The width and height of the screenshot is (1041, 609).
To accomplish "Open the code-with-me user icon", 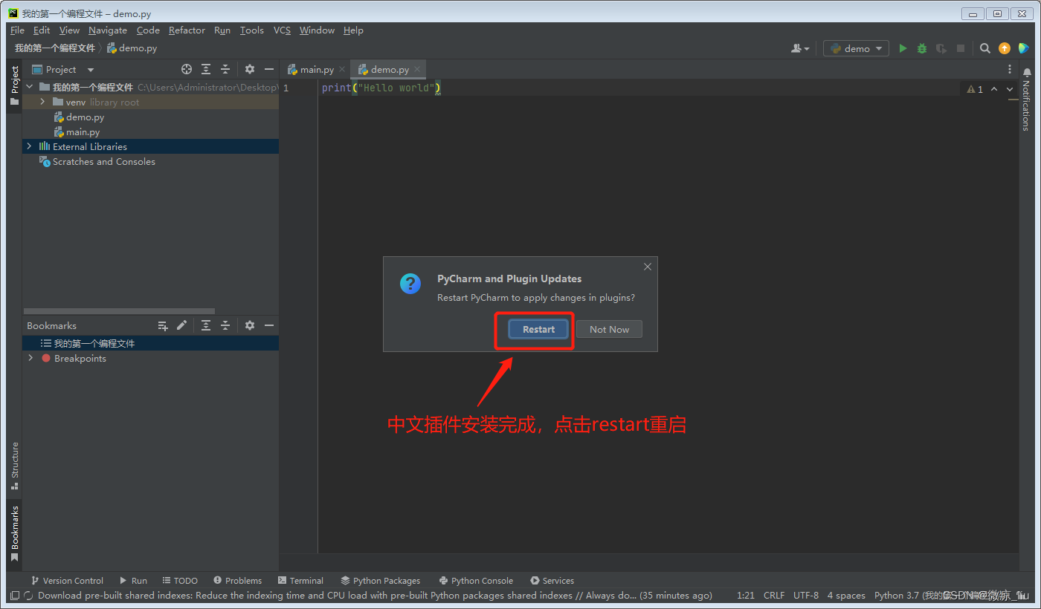I will [800, 48].
